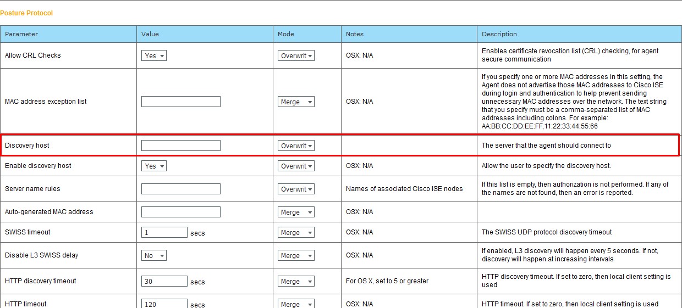The height and width of the screenshot is (308, 682).
Task: Click the 'Server name rules' parameter label
Action: (x=32, y=189)
